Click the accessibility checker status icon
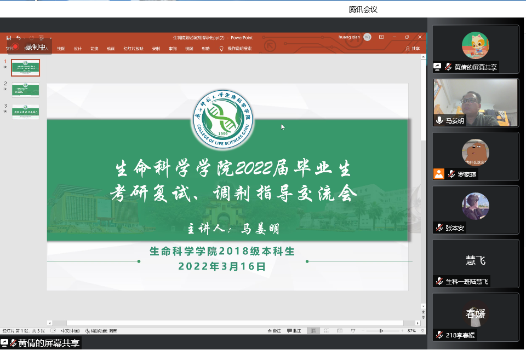Image resolution: width=526 pixels, height=350 pixels. [x=88, y=331]
